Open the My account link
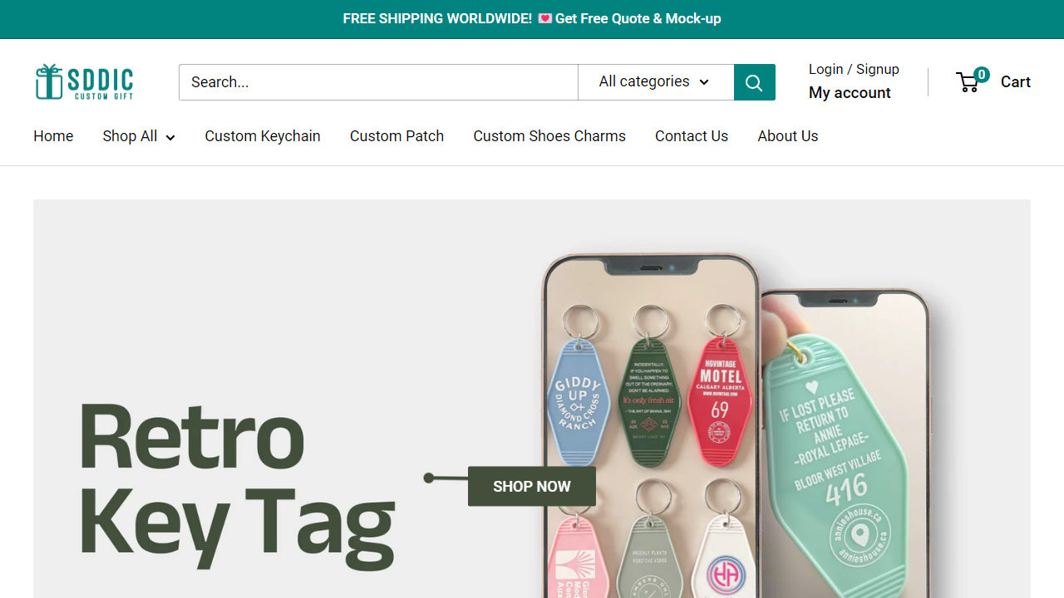Screen dimensions: 1064x598 [850, 93]
